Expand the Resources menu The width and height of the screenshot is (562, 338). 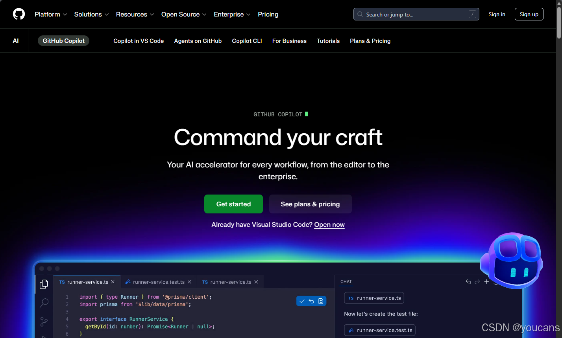(x=135, y=14)
